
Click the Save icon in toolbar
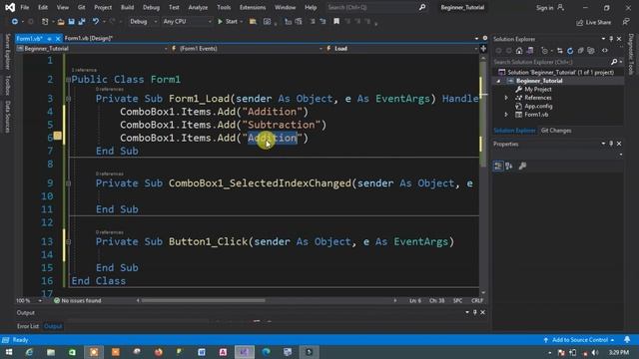point(71,22)
